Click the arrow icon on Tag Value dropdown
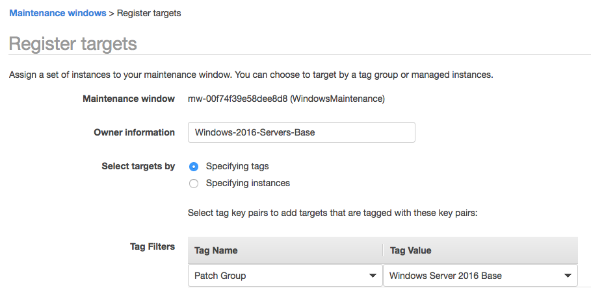 (x=568, y=276)
